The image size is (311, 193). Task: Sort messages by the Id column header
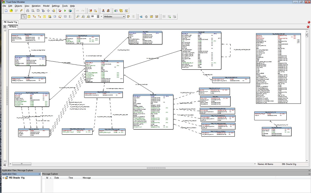point(47,178)
